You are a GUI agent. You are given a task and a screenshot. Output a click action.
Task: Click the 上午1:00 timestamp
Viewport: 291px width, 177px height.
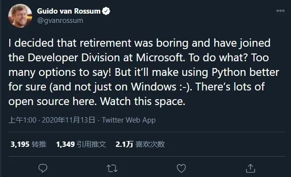point(22,120)
